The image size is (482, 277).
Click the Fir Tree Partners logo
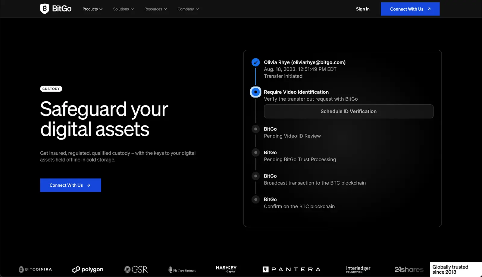point(182,270)
